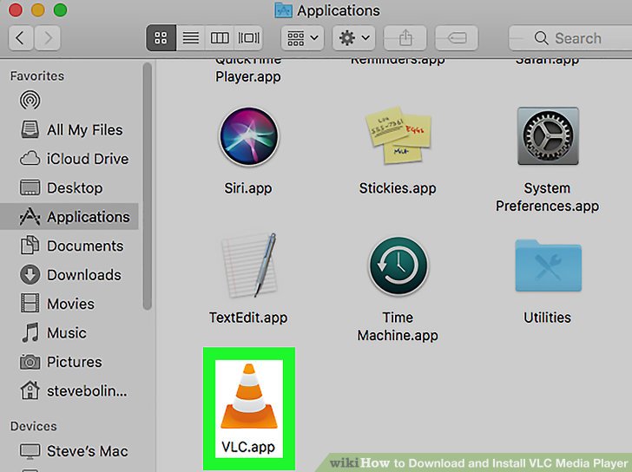Click the Edit Tags toolbar button
632x472 pixels.
pos(457,38)
